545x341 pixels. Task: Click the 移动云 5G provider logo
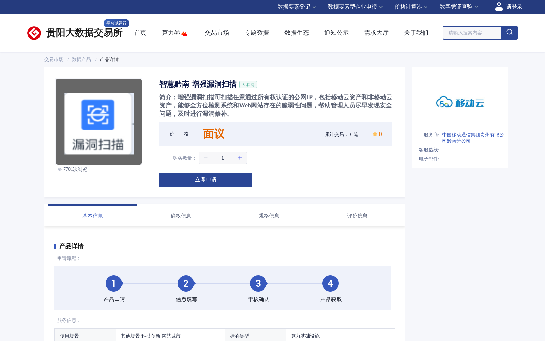click(460, 102)
